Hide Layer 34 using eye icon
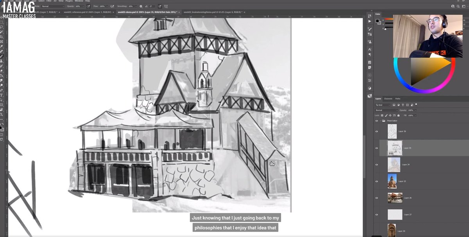The image size is (469, 237). (x=376, y=165)
